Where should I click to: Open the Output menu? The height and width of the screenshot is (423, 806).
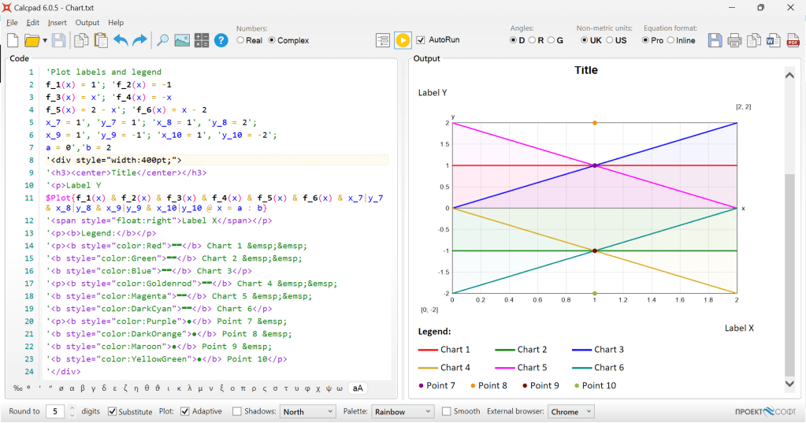point(87,23)
